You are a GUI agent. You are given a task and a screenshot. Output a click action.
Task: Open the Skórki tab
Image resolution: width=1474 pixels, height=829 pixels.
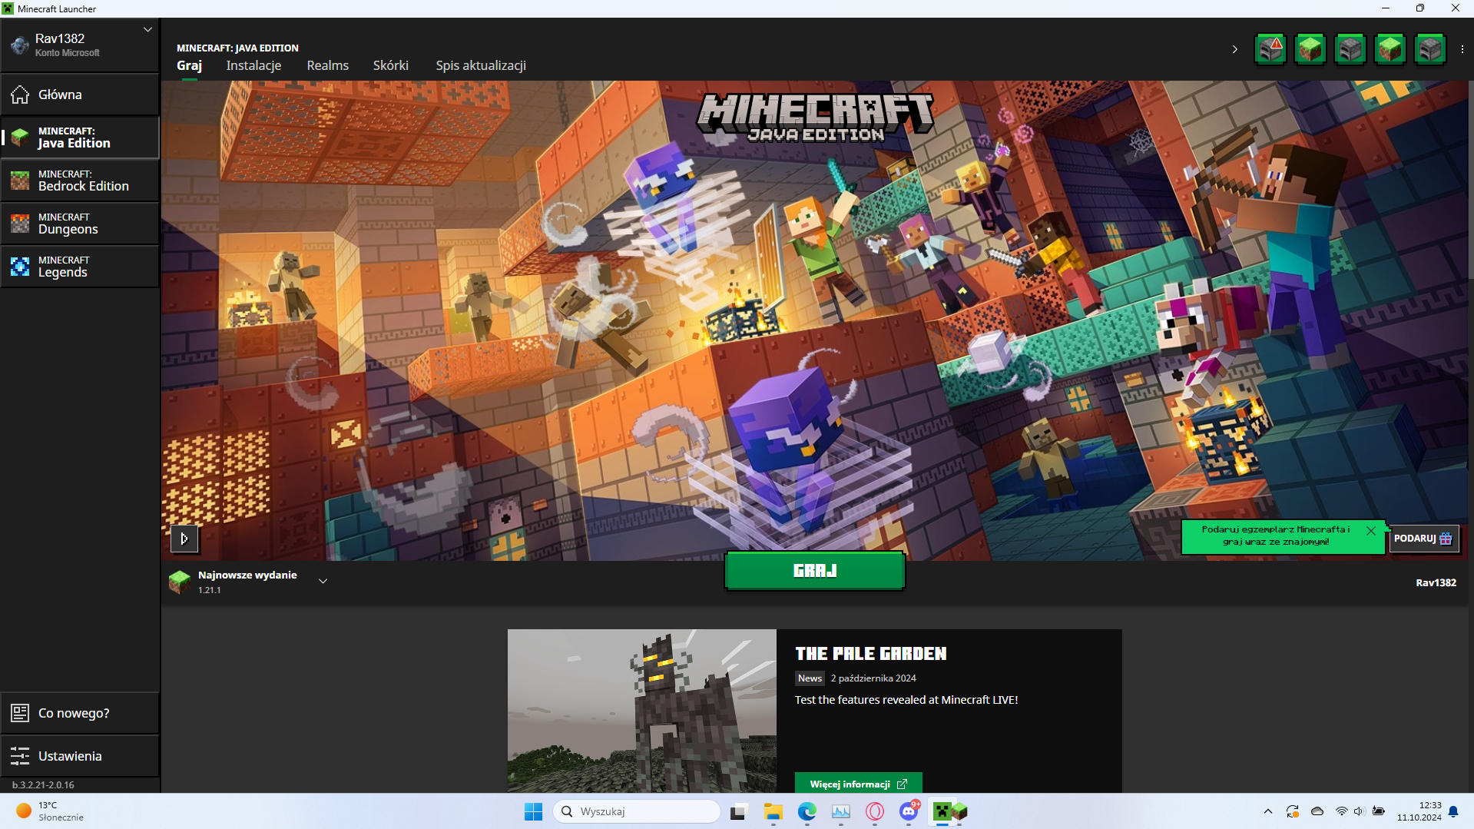tap(390, 65)
